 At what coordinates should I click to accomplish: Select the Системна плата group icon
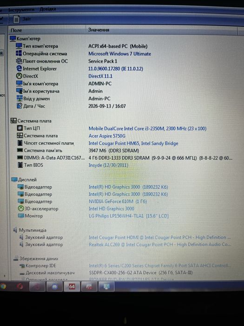[x=13, y=121]
